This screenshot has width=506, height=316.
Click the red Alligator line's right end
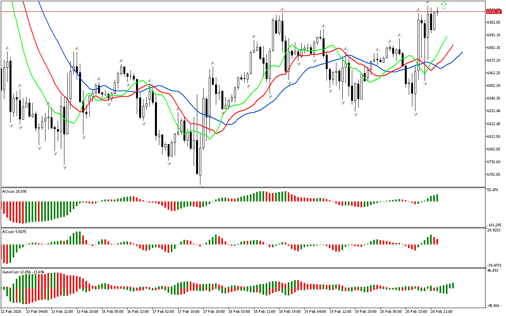coord(453,45)
